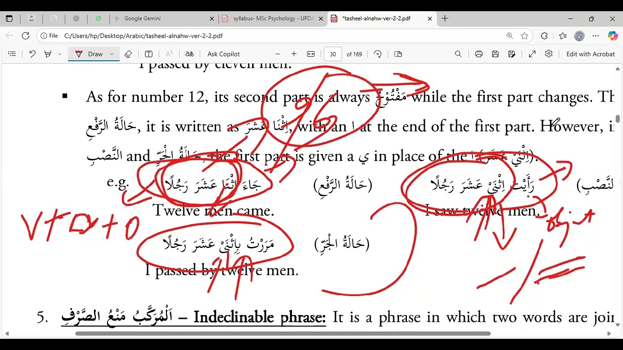
Task: Enter full screen view
Action: 532,54
